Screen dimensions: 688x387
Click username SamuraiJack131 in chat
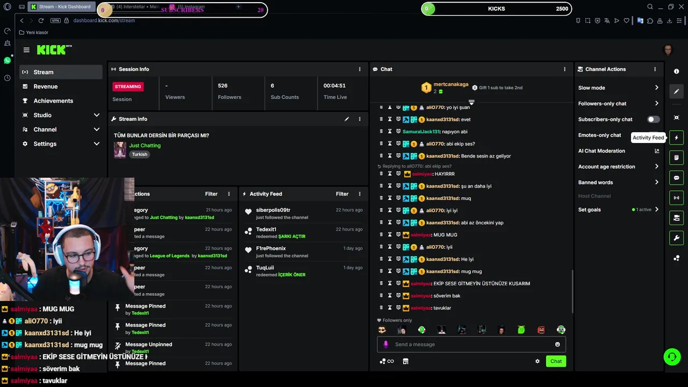(421, 132)
